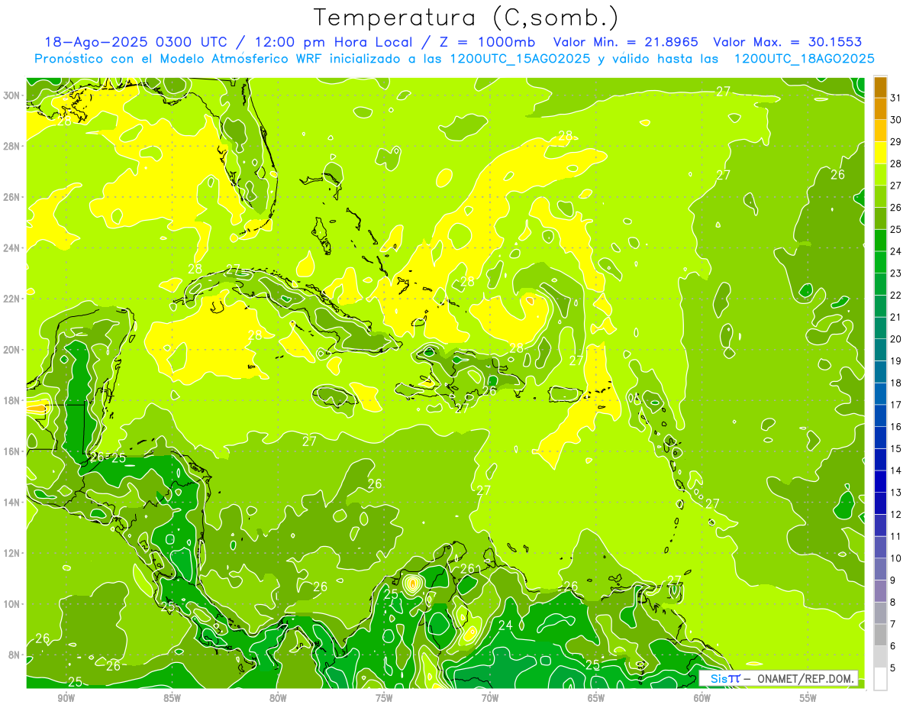Pick the dark orange top swatch above 31
Image resolution: width=916 pixels, height=708 pixels.
(x=880, y=87)
